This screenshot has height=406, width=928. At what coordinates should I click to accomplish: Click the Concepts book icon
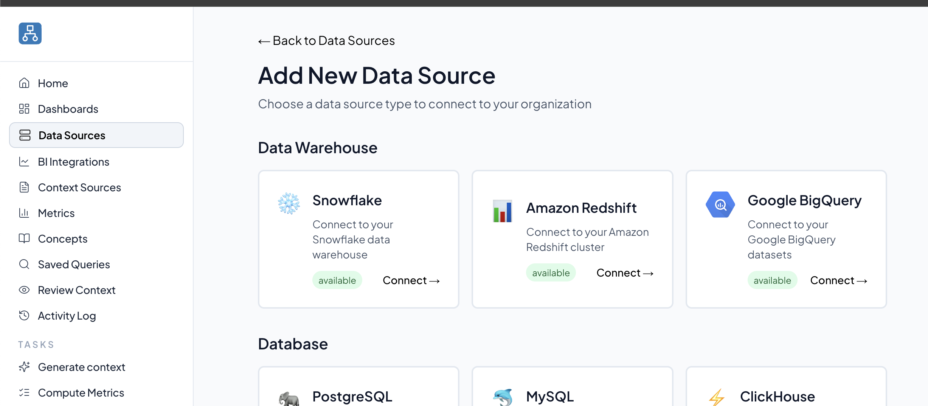tap(24, 238)
